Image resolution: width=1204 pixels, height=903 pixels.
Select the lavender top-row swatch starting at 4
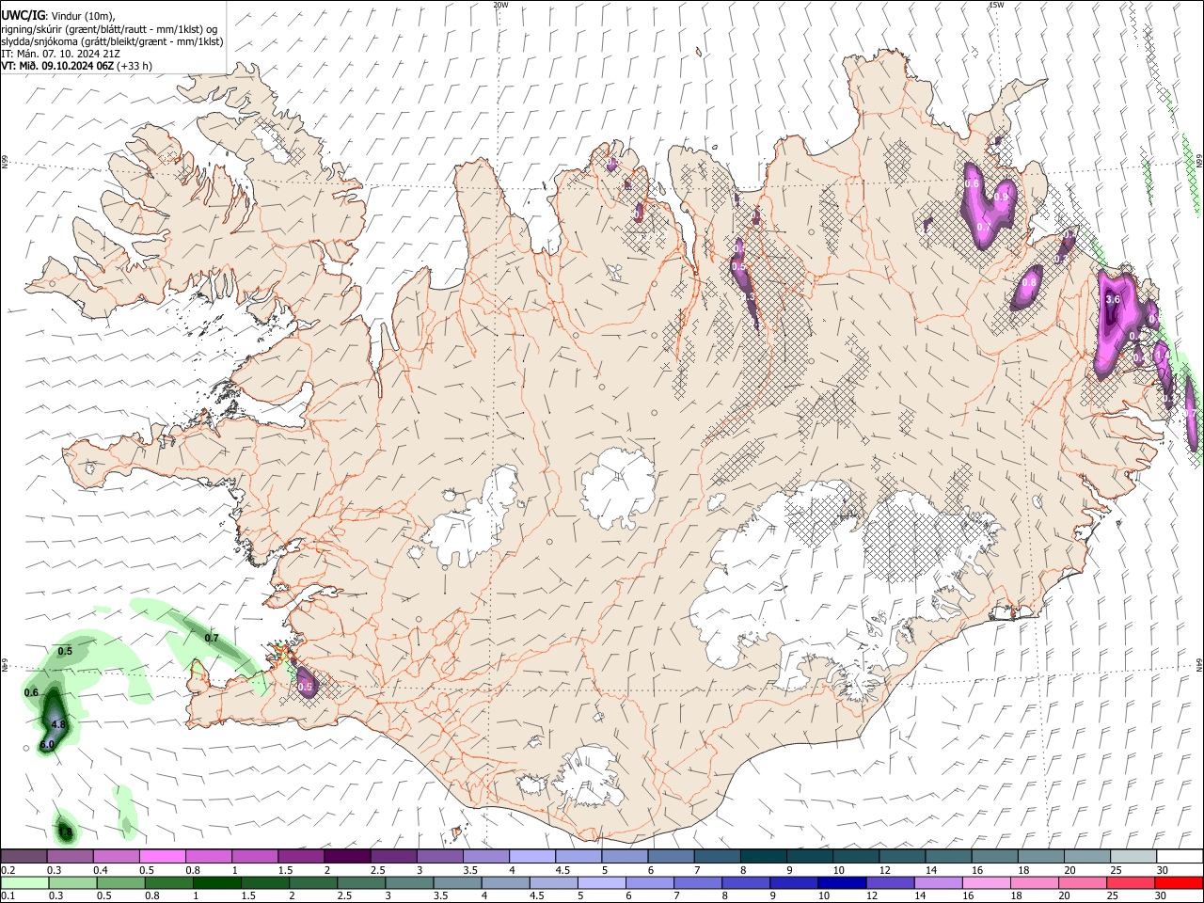532,856
